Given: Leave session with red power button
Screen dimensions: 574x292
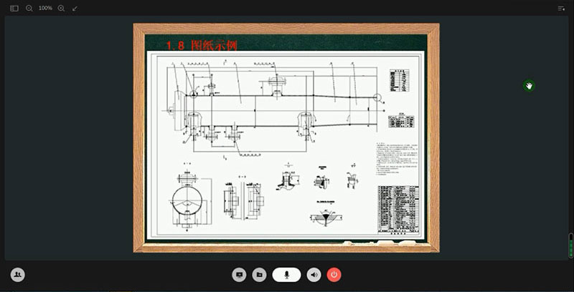Looking at the screenshot, I should (334, 274).
